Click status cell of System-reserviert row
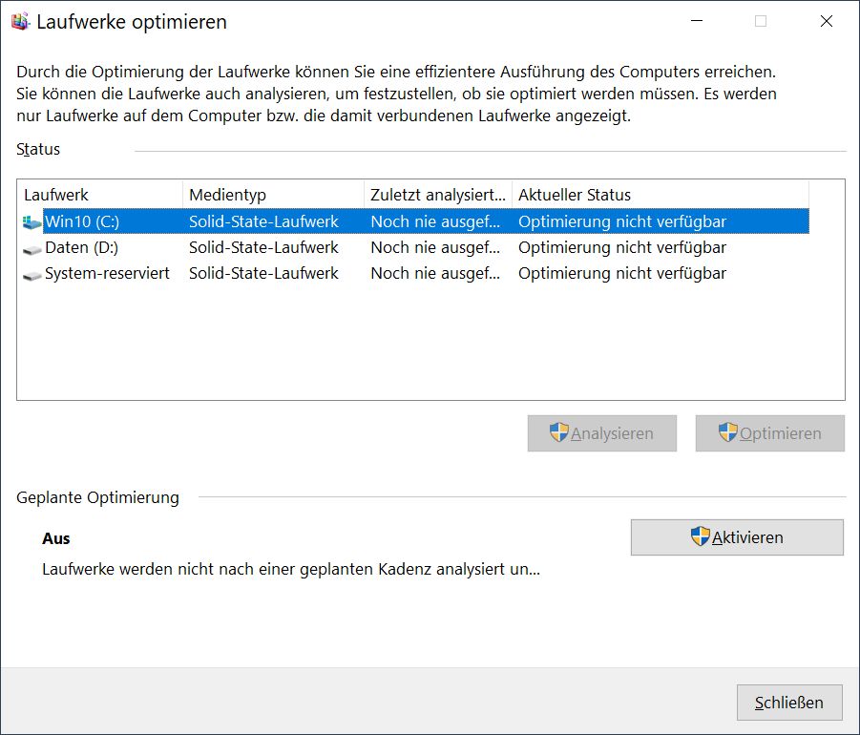860x735 pixels. pyautogui.click(x=622, y=273)
